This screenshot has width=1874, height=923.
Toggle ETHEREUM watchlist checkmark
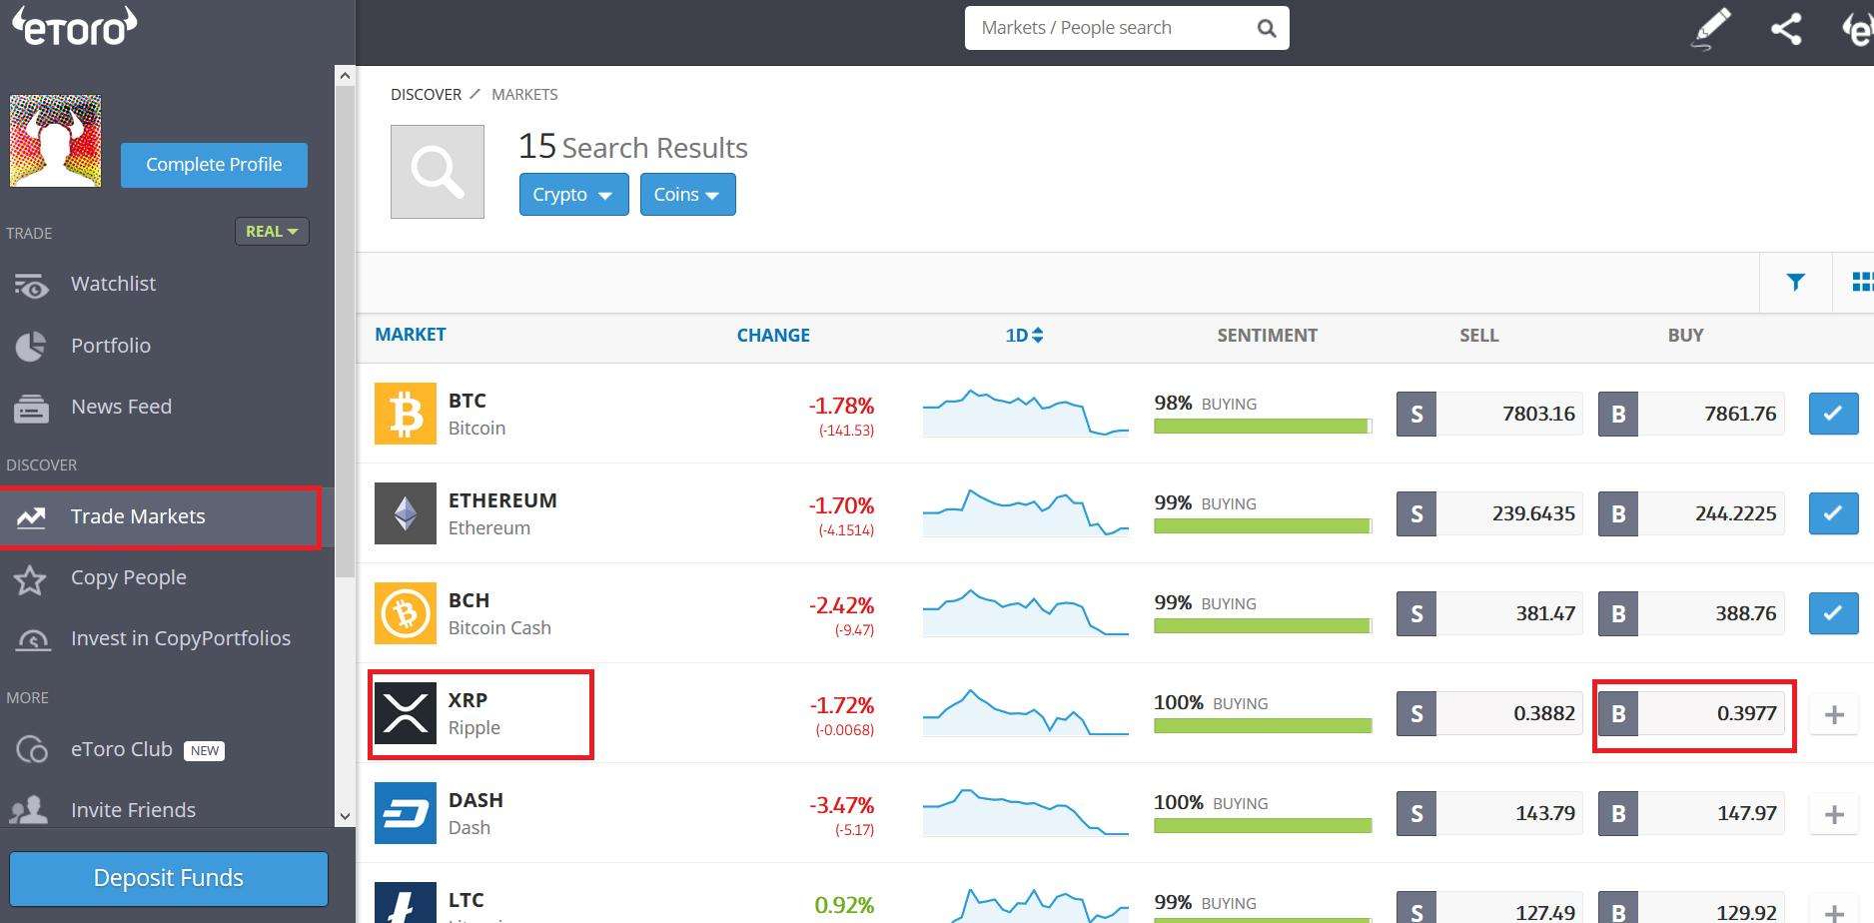click(x=1833, y=513)
